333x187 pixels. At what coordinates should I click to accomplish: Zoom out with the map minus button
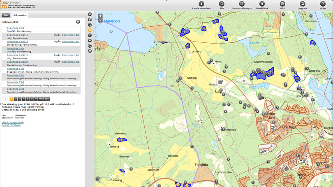[100, 21]
